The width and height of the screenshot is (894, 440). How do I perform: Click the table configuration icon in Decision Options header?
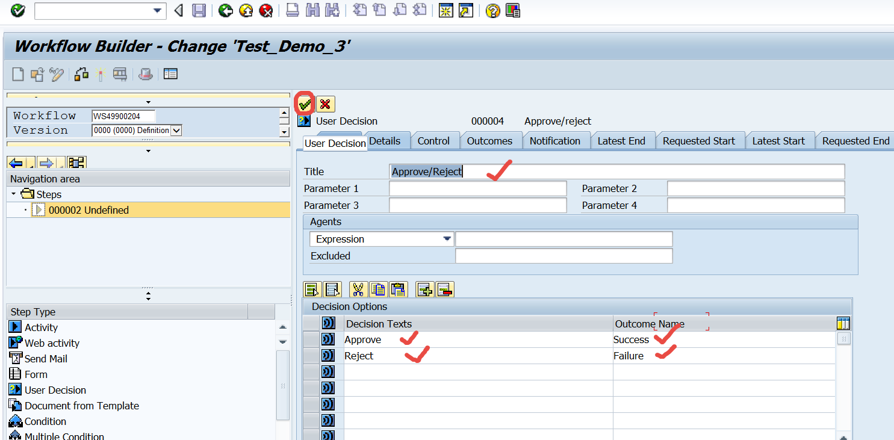click(x=843, y=323)
